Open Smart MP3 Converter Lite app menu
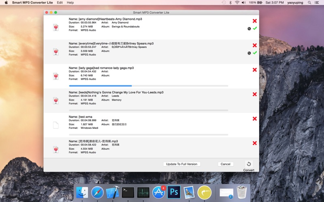 click(x=32, y=2)
